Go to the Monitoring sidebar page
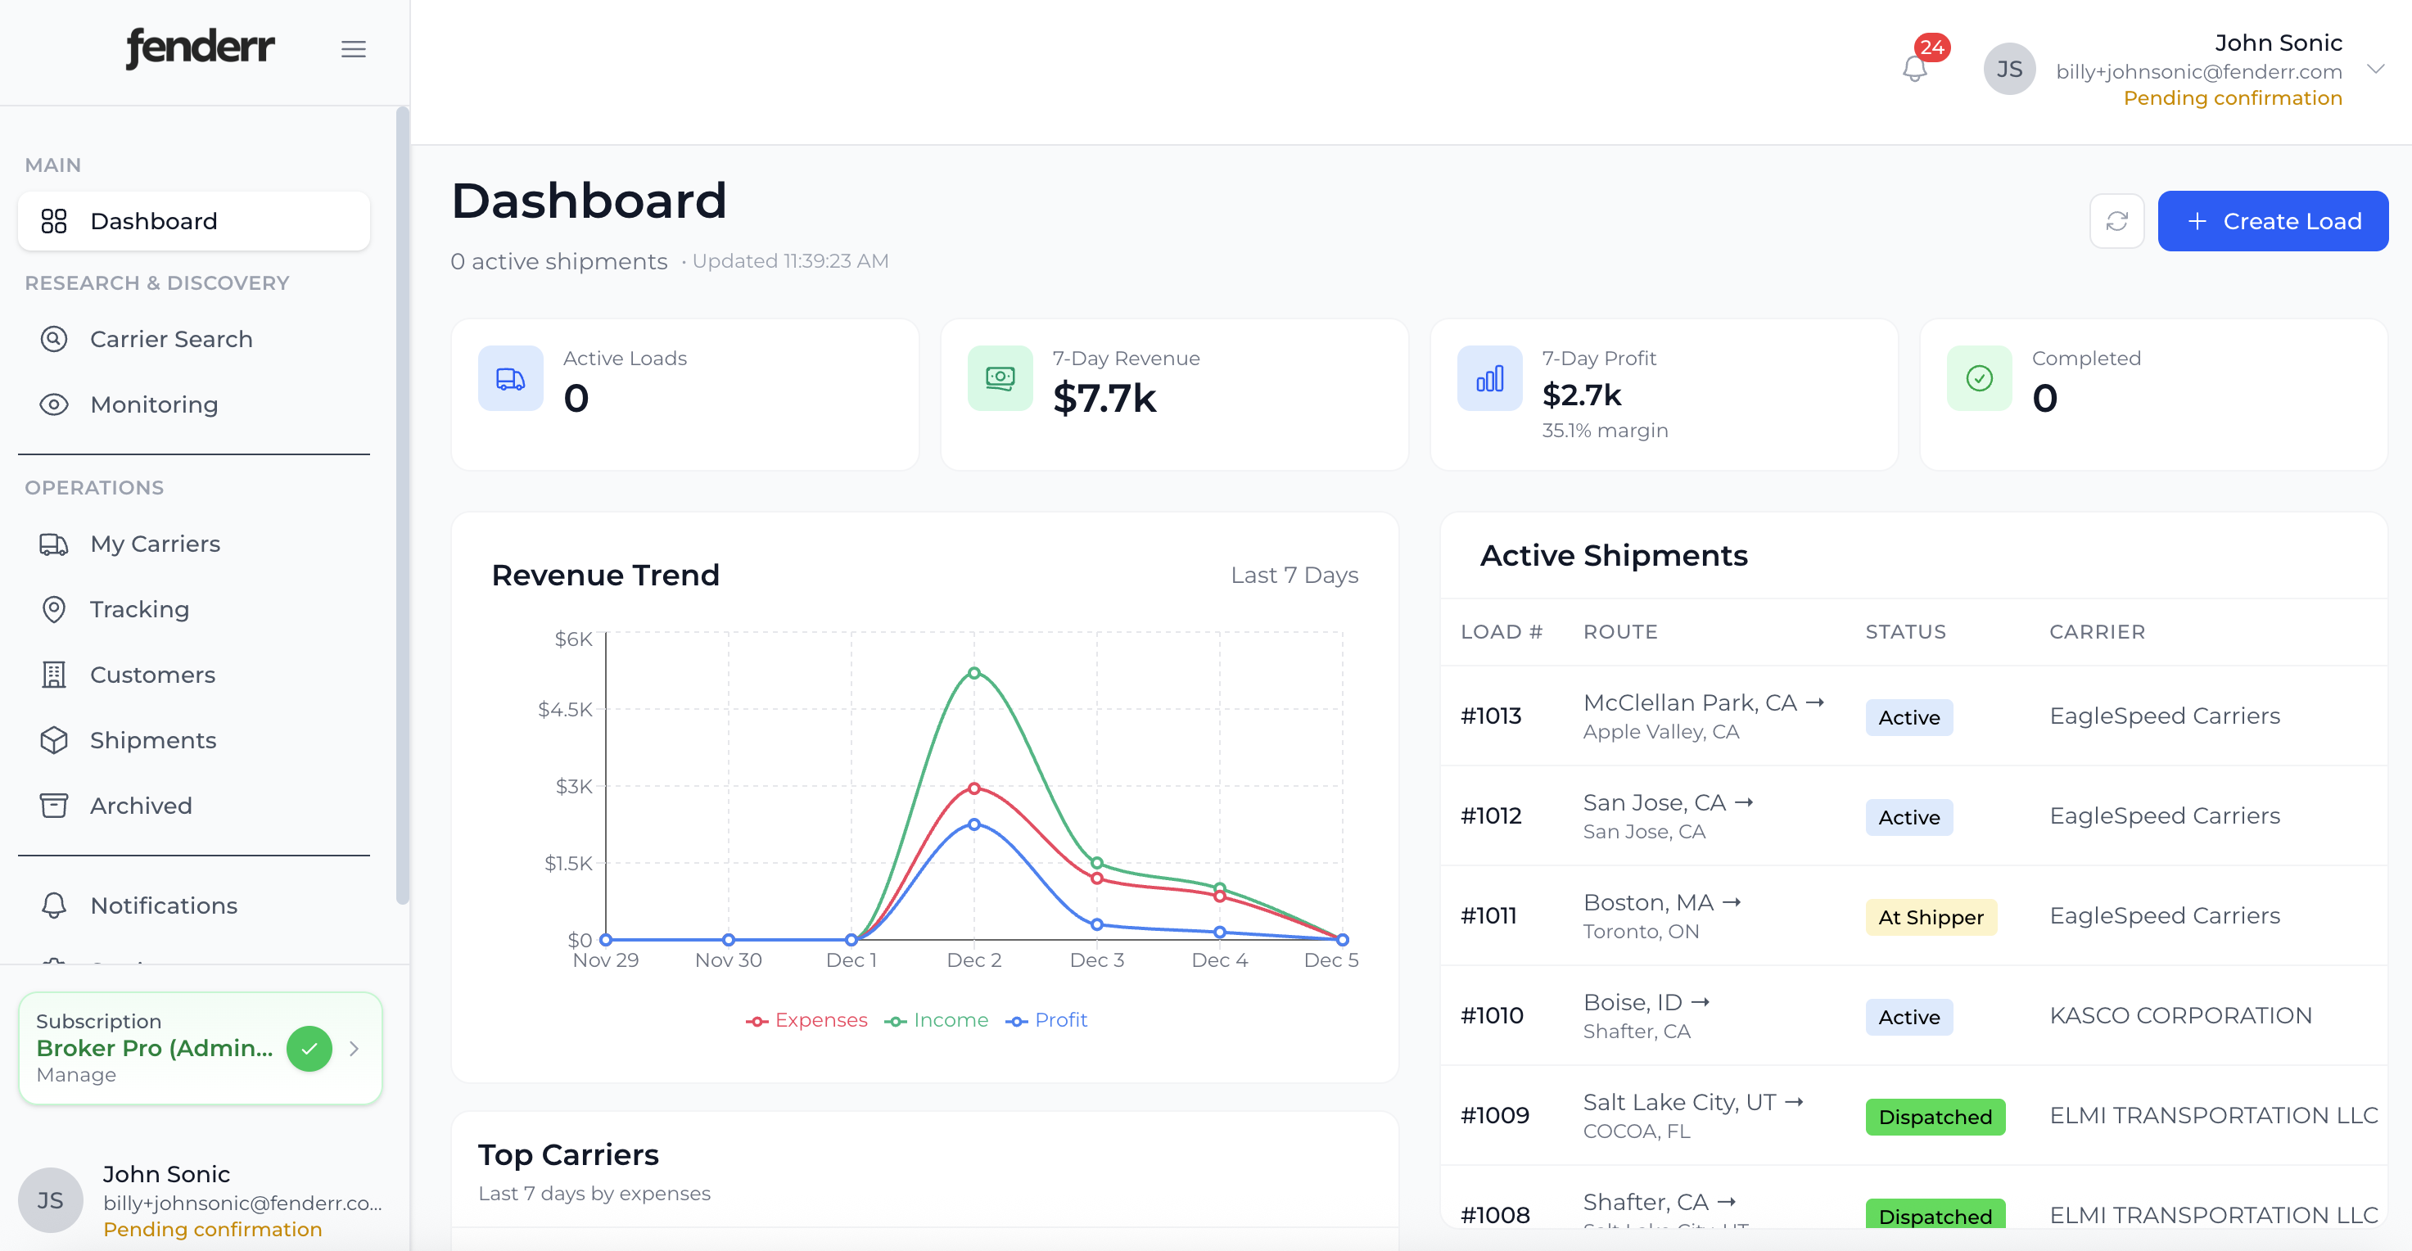The image size is (2412, 1251). pyautogui.click(x=154, y=404)
